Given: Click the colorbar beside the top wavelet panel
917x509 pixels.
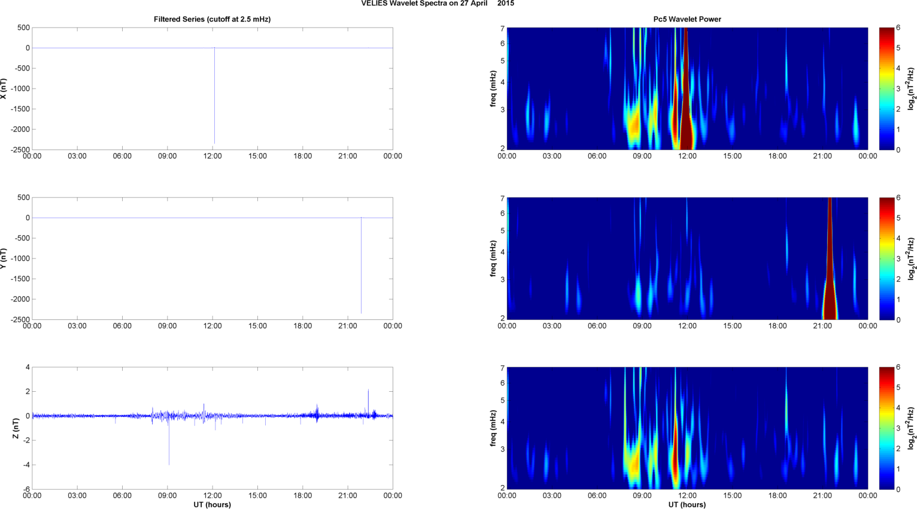Looking at the screenshot, I should tap(886, 89).
